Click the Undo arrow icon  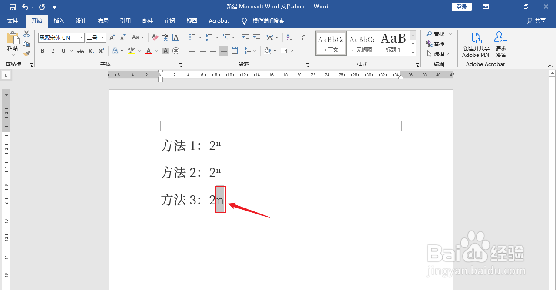coord(25,7)
